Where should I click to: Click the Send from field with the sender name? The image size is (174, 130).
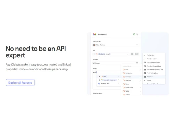[x=116, y=45]
